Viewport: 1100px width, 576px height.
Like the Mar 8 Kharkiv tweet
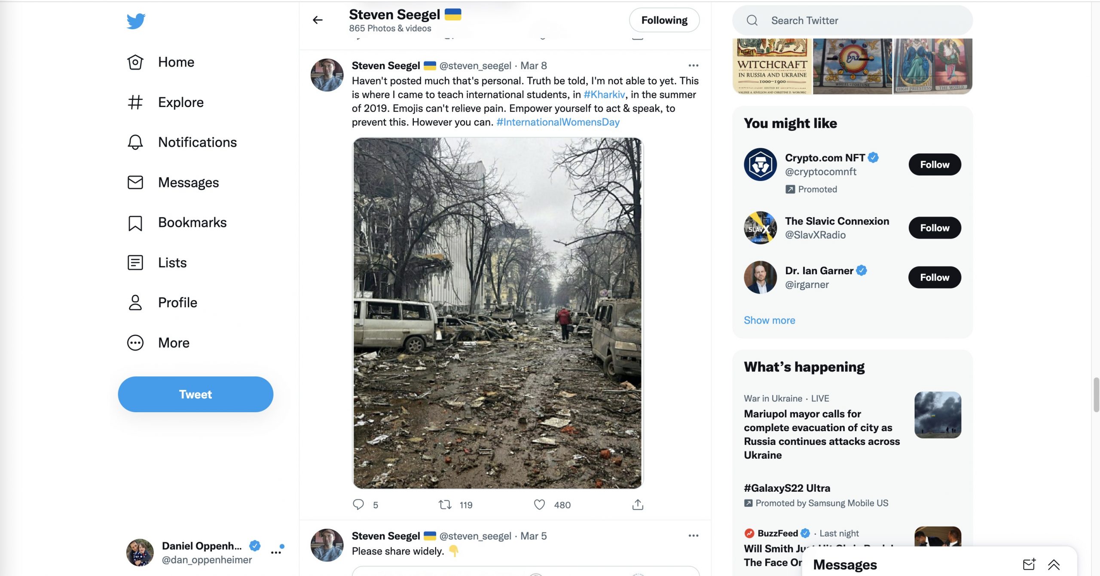tap(539, 504)
